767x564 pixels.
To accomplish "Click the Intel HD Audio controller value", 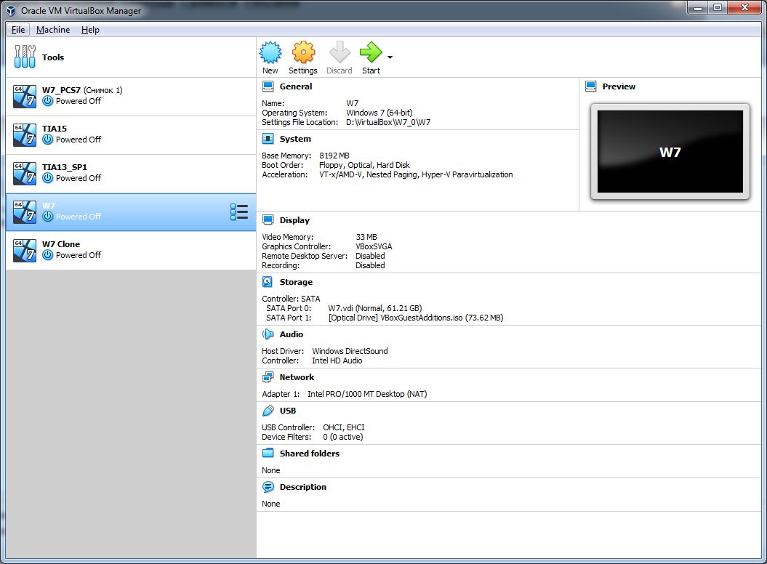I will point(337,360).
